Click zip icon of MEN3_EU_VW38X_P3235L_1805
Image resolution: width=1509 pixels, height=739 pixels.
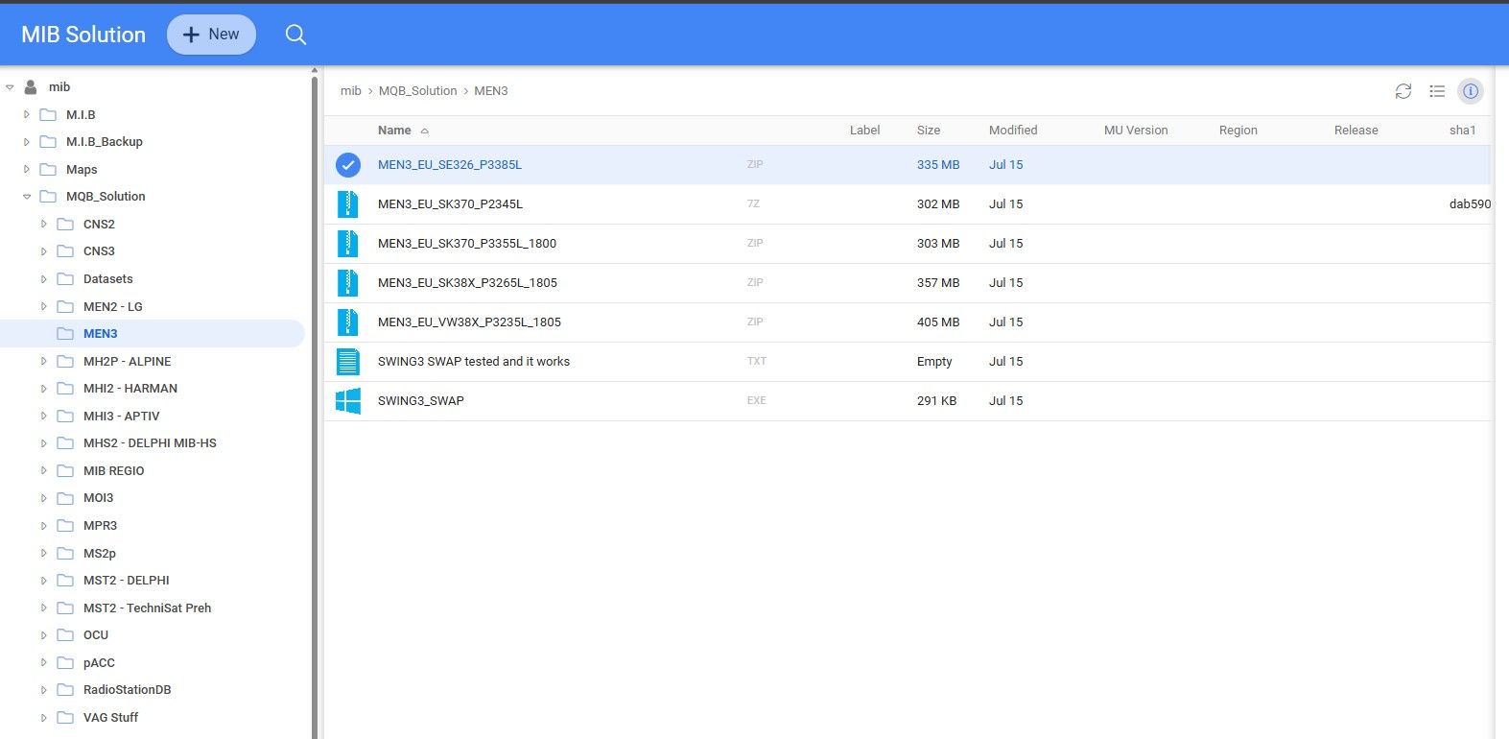pos(348,322)
